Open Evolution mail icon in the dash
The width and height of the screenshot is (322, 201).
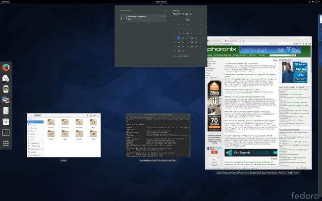tap(6, 78)
